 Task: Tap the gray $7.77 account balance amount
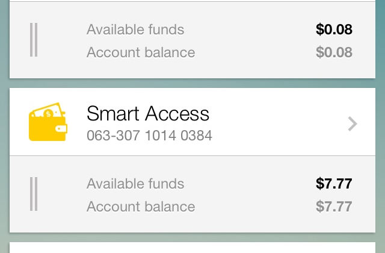[x=334, y=207]
